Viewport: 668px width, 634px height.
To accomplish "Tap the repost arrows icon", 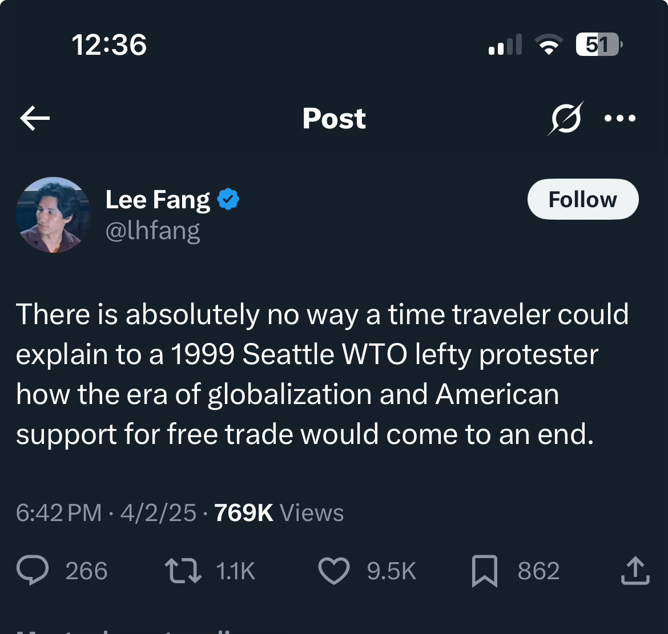I will coord(183,571).
